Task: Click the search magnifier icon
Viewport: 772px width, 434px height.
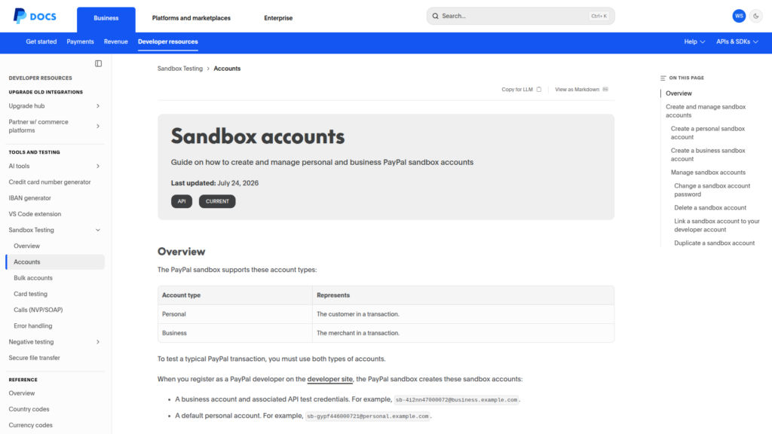Action: [x=435, y=17]
